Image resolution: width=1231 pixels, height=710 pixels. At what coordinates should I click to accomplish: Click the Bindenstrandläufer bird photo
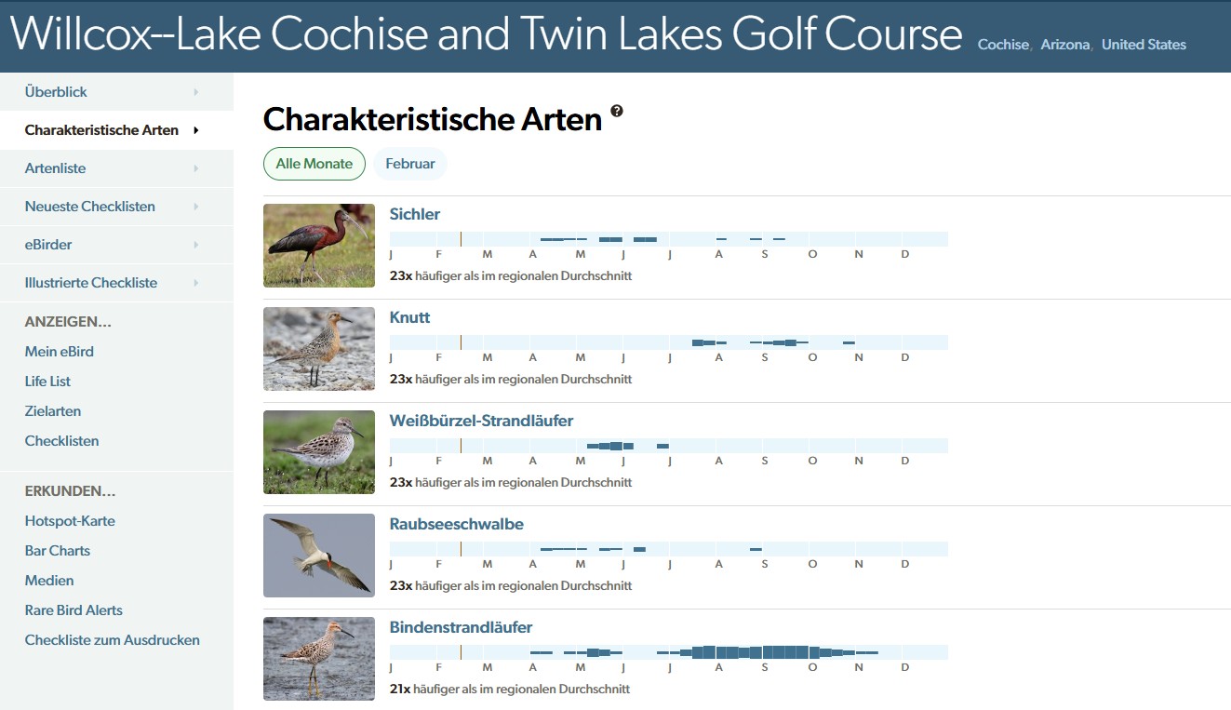tap(318, 658)
